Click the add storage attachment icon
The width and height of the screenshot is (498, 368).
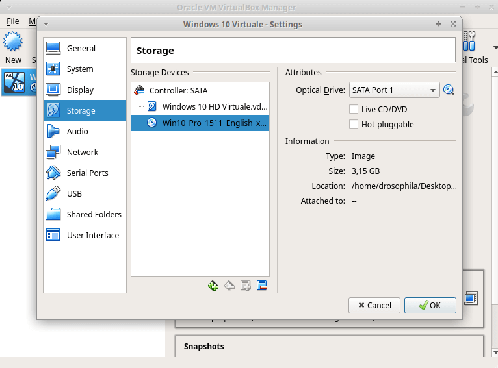pos(246,286)
